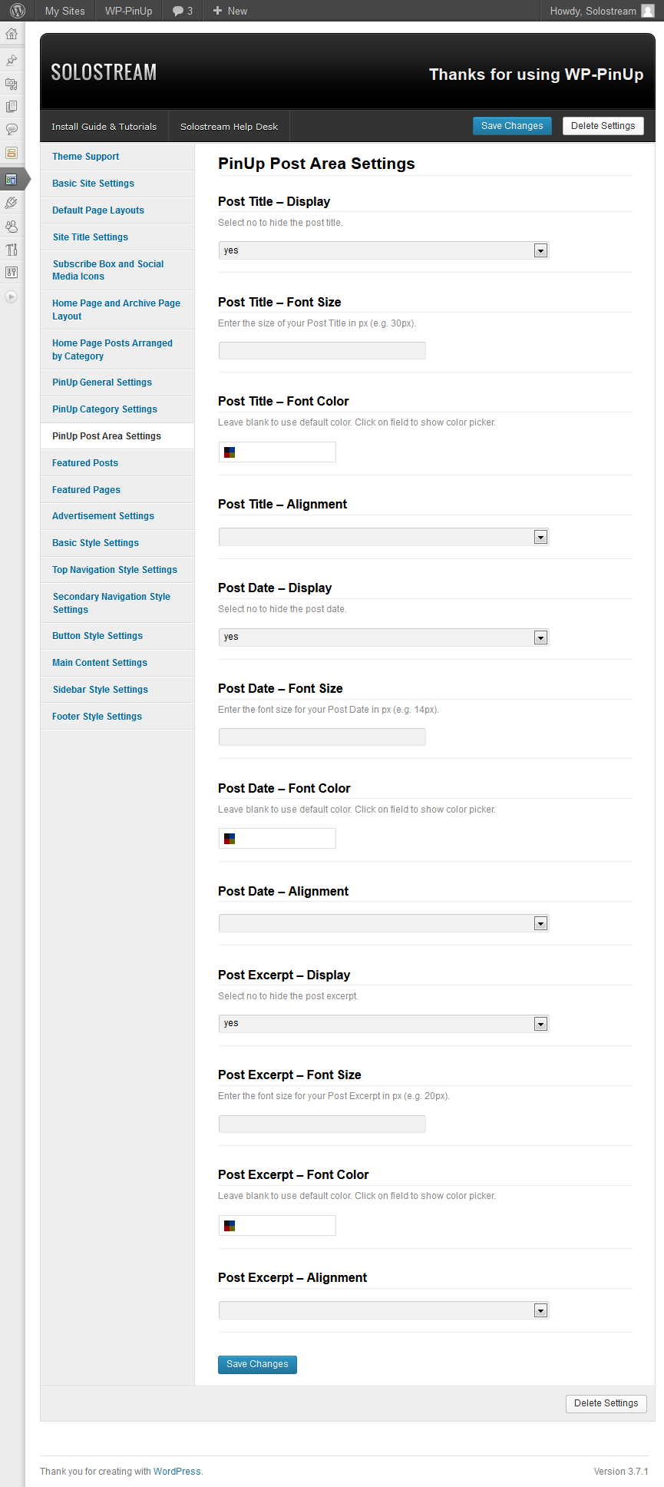Open the Media library icon

[x=12, y=83]
